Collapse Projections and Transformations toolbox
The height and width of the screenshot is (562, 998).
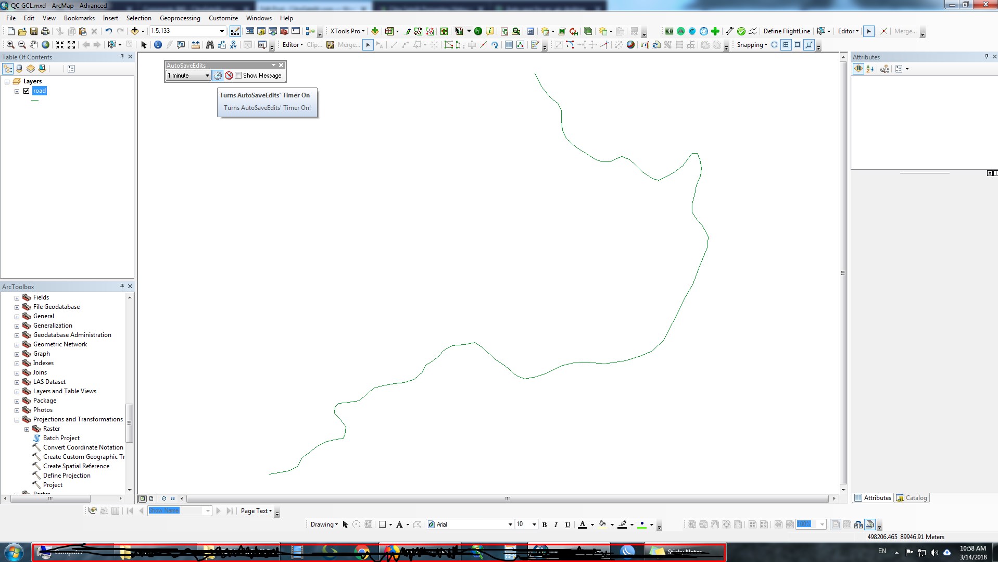coord(17,420)
